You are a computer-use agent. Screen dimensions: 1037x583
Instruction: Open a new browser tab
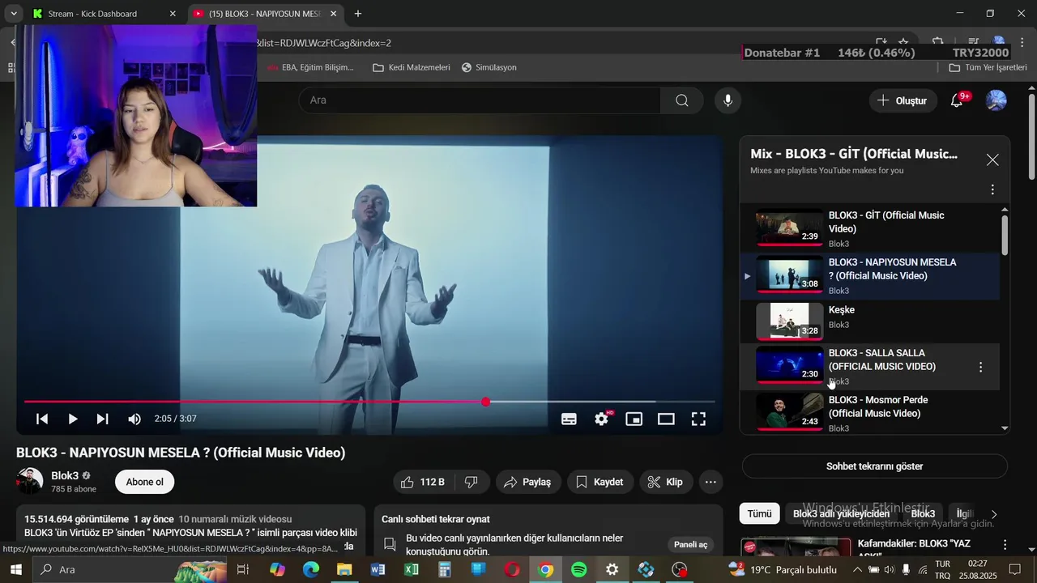(x=358, y=14)
